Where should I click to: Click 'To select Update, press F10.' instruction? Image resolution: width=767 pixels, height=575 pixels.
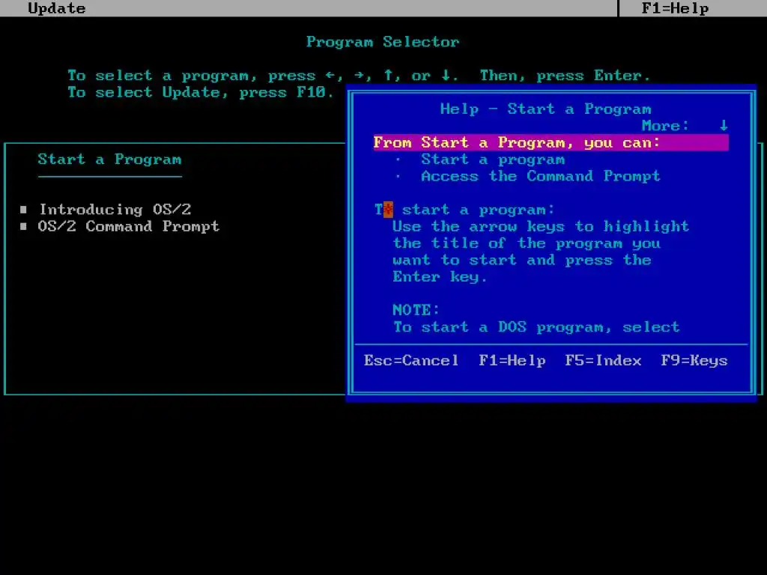(201, 92)
